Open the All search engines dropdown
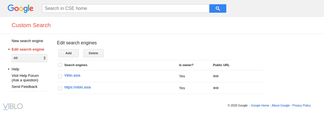Image resolution: width=324 pixels, height=113 pixels. [29, 58]
